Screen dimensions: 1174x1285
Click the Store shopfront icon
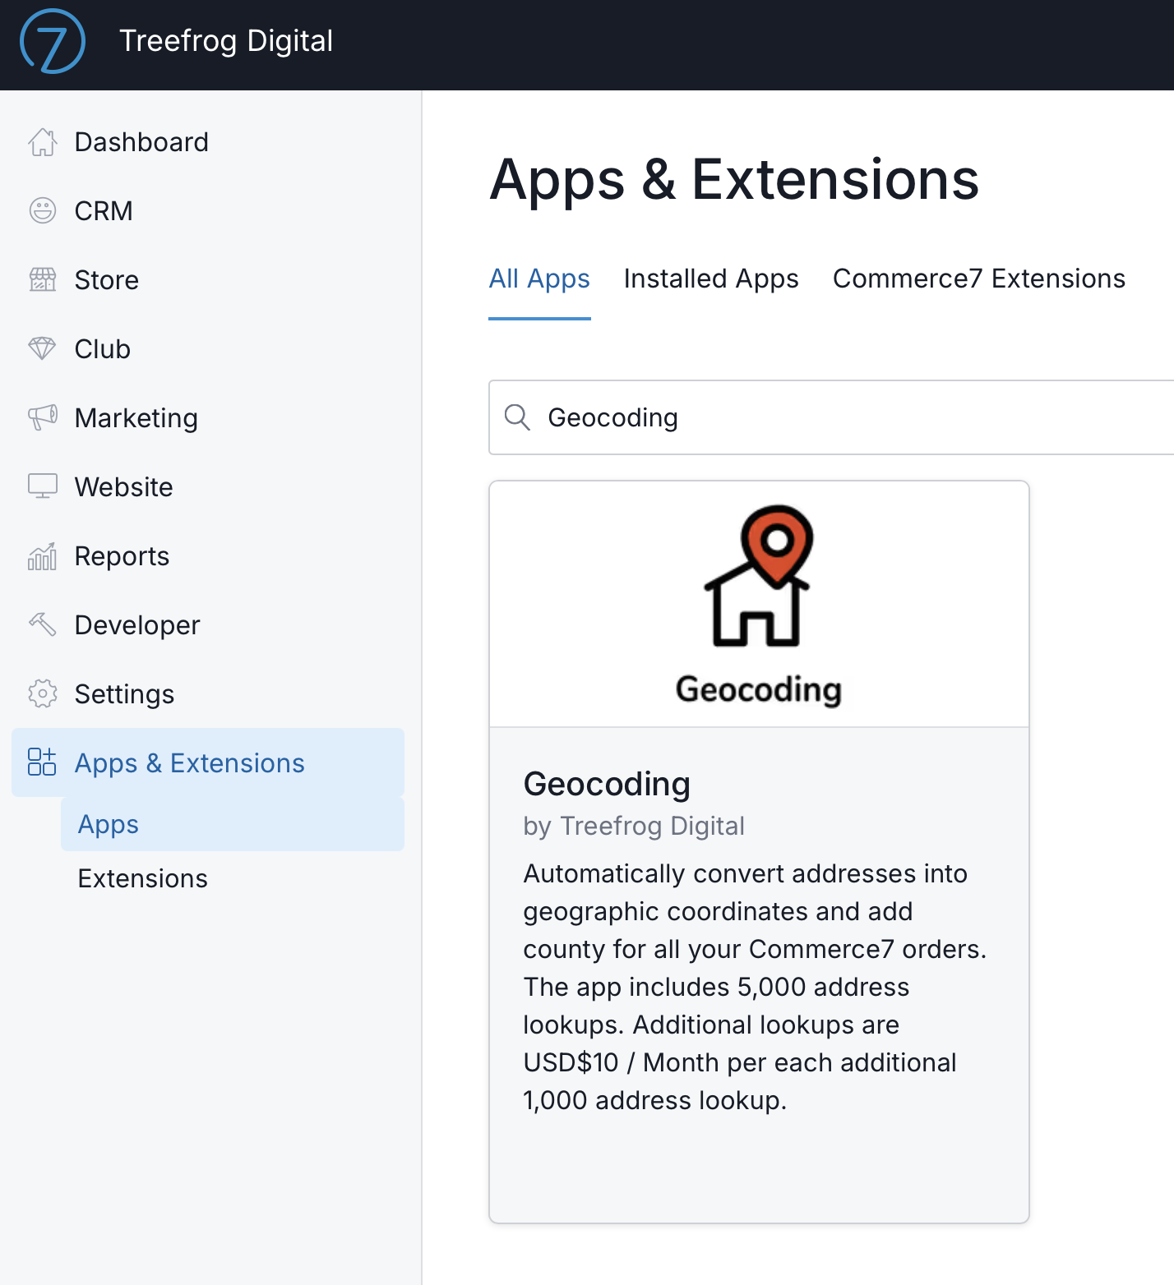pyautogui.click(x=43, y=280)
